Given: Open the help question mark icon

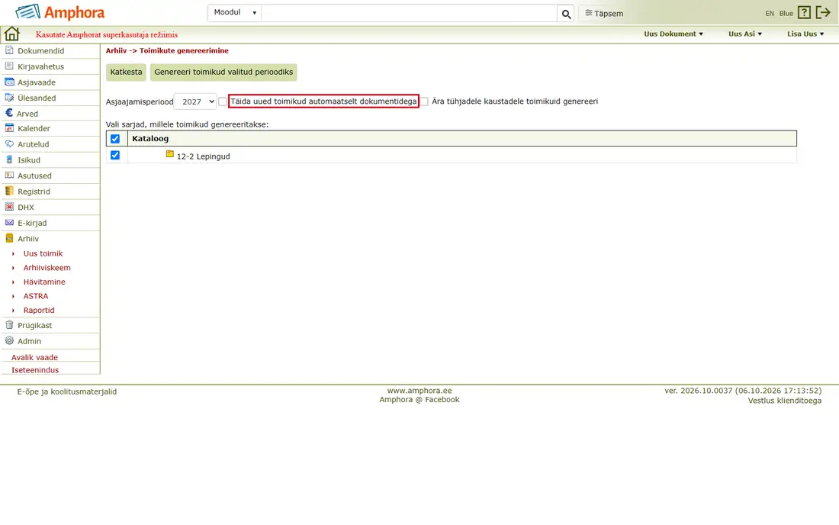Looking at the screenshot, I should tap(804, 12).
